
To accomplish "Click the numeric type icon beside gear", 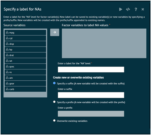I will (x=7, y=84).
